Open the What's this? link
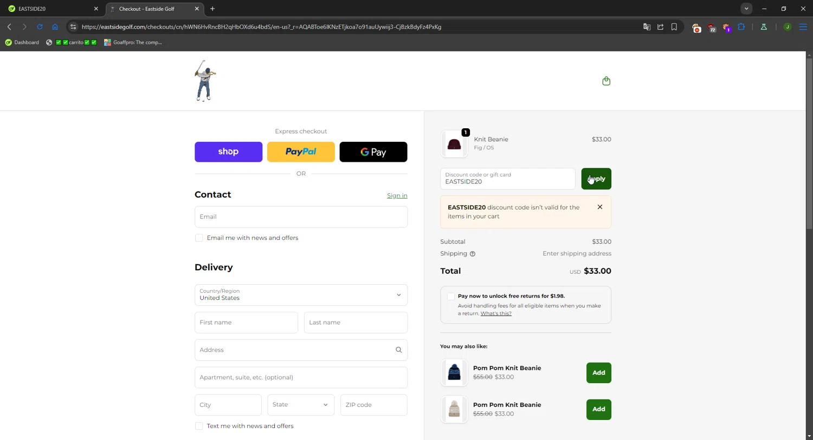This screenshot has height=440, width=813. [496, 313]
